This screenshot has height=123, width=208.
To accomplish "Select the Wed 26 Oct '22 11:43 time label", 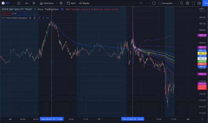I will (52, 119).
